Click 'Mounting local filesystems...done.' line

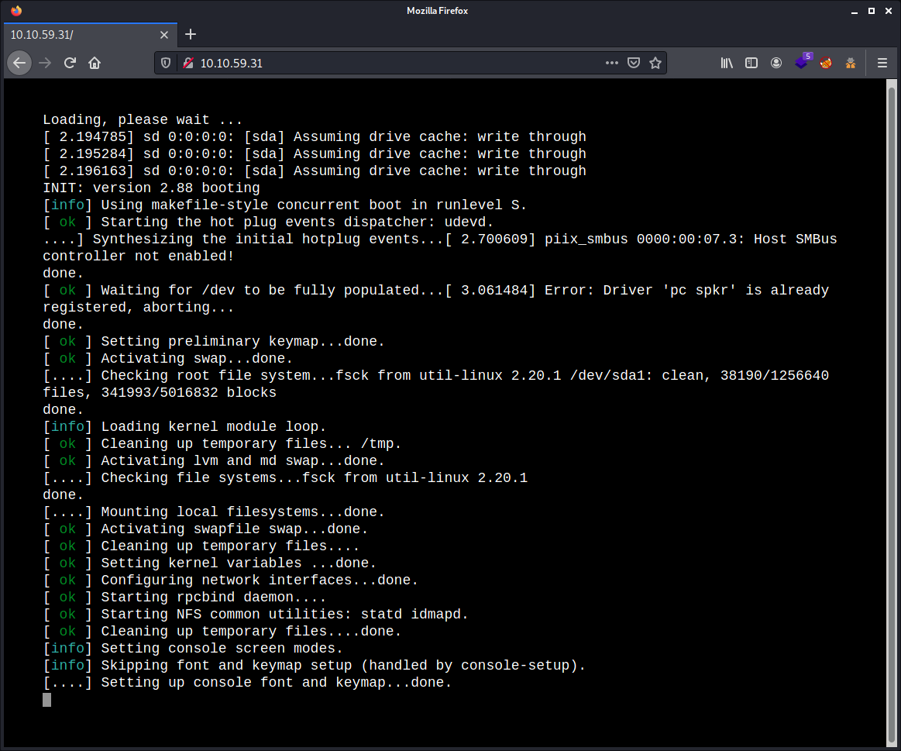coord(214,512)
